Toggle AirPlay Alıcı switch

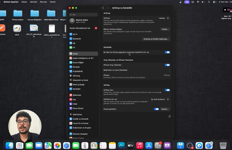click(x=167, y=90)
